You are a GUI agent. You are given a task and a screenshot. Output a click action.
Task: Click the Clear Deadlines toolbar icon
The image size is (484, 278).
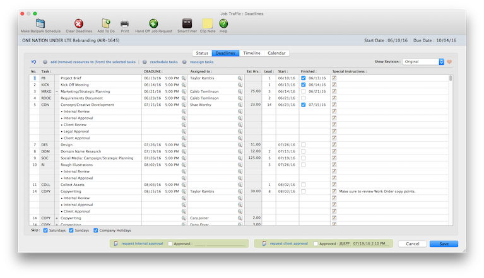coord(78,23)
